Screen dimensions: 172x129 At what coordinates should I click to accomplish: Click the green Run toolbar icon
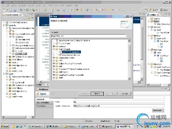pyautogui.click(x=27, y=10)
